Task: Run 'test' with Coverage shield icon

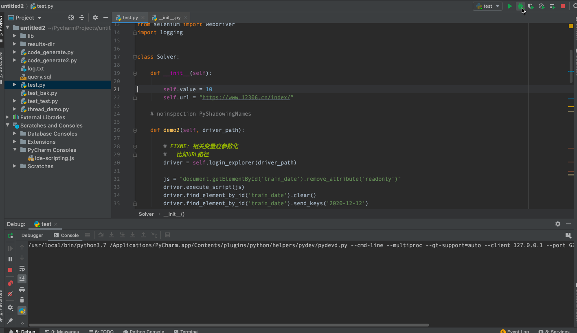Action: (531, 6)
